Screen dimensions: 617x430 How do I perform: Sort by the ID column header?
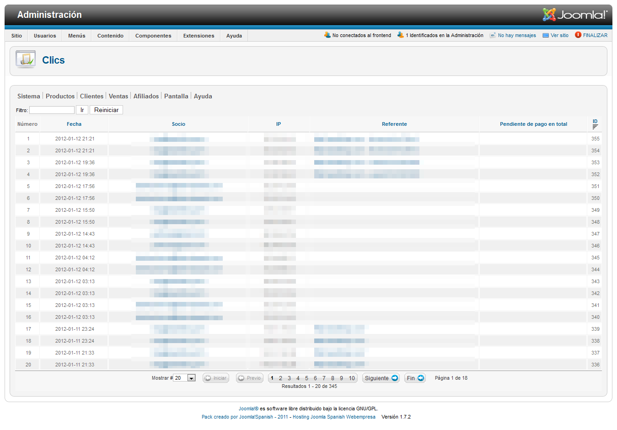(x=595, y=121)
